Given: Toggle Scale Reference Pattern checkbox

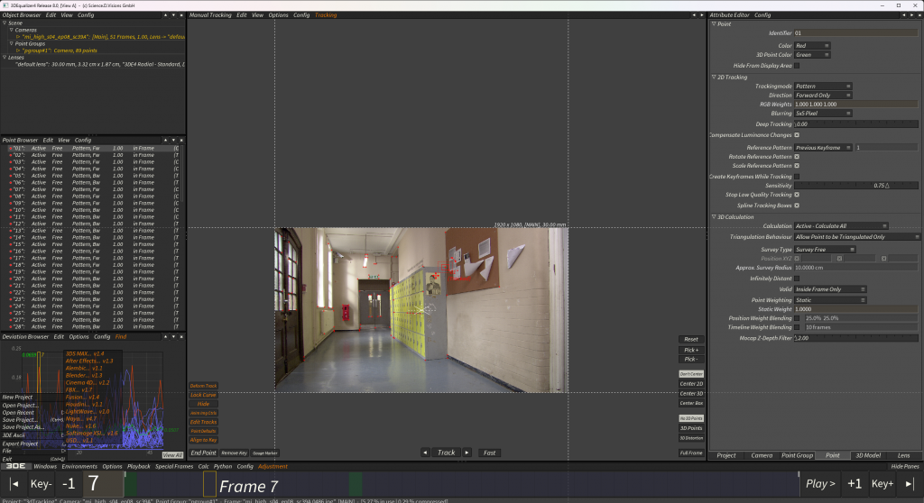Looking at the screenshot, I should pyautogui.click(x=797, y=166).
